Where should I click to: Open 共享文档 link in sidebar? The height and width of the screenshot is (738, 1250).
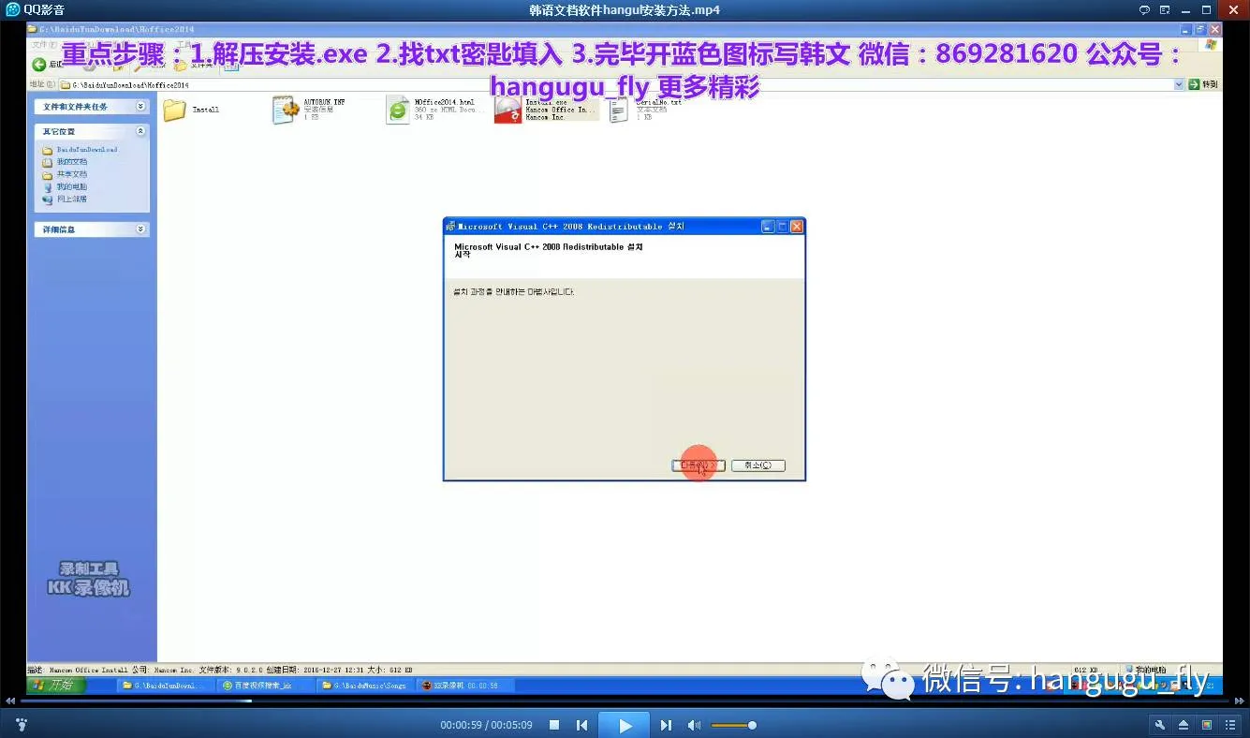[x=71, y=174]
